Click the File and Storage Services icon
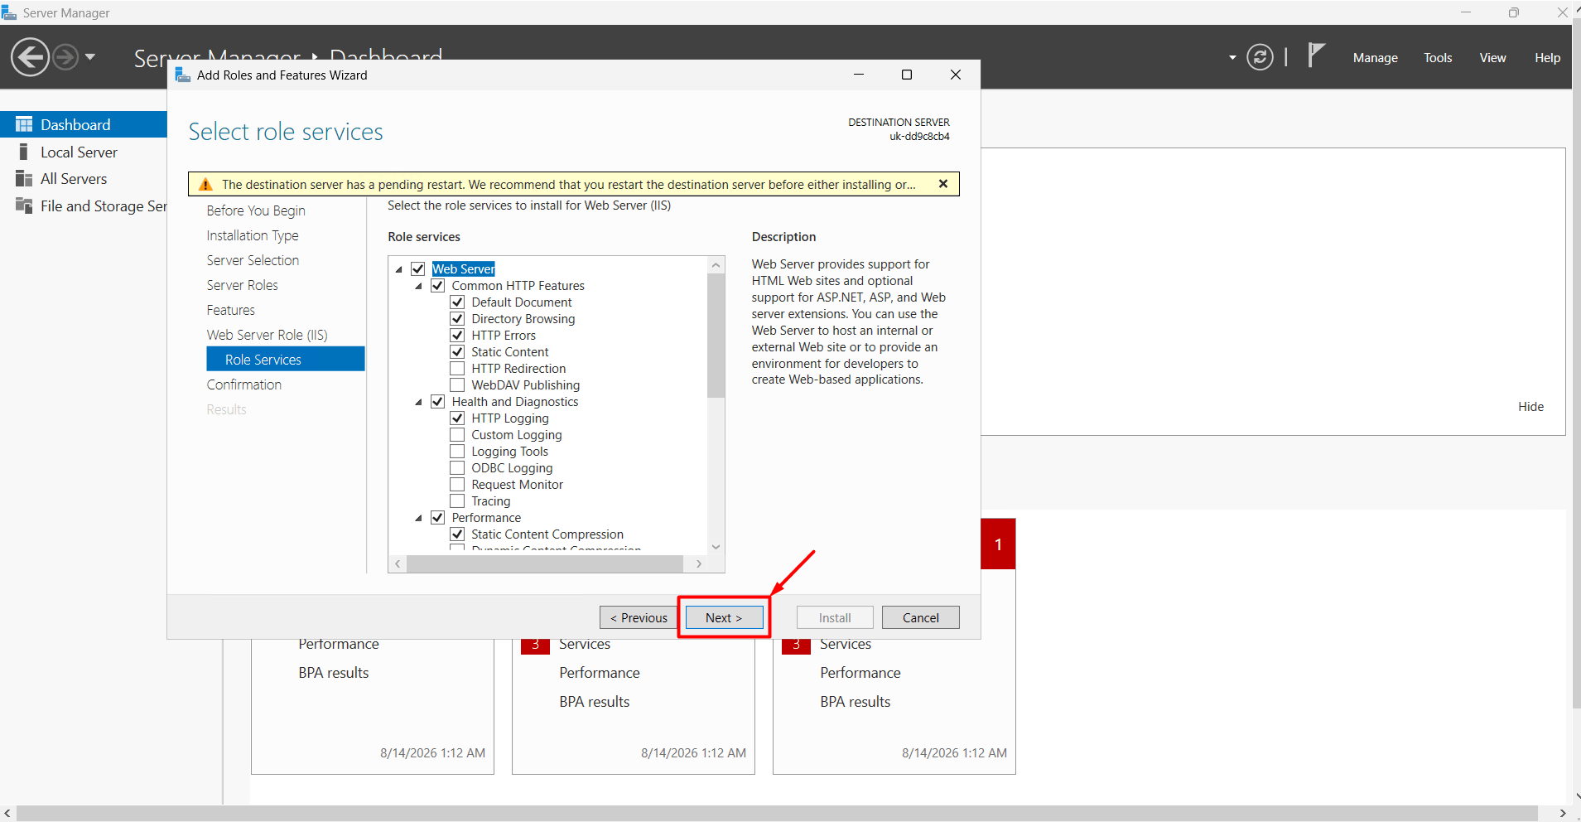1581x822 pixels. point(24,205)
